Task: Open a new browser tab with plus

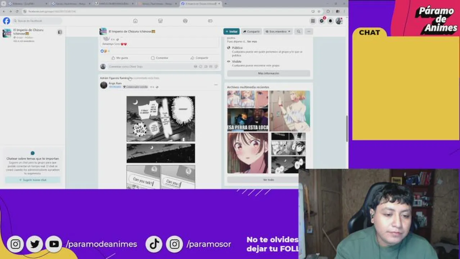Action: (225, 4)
